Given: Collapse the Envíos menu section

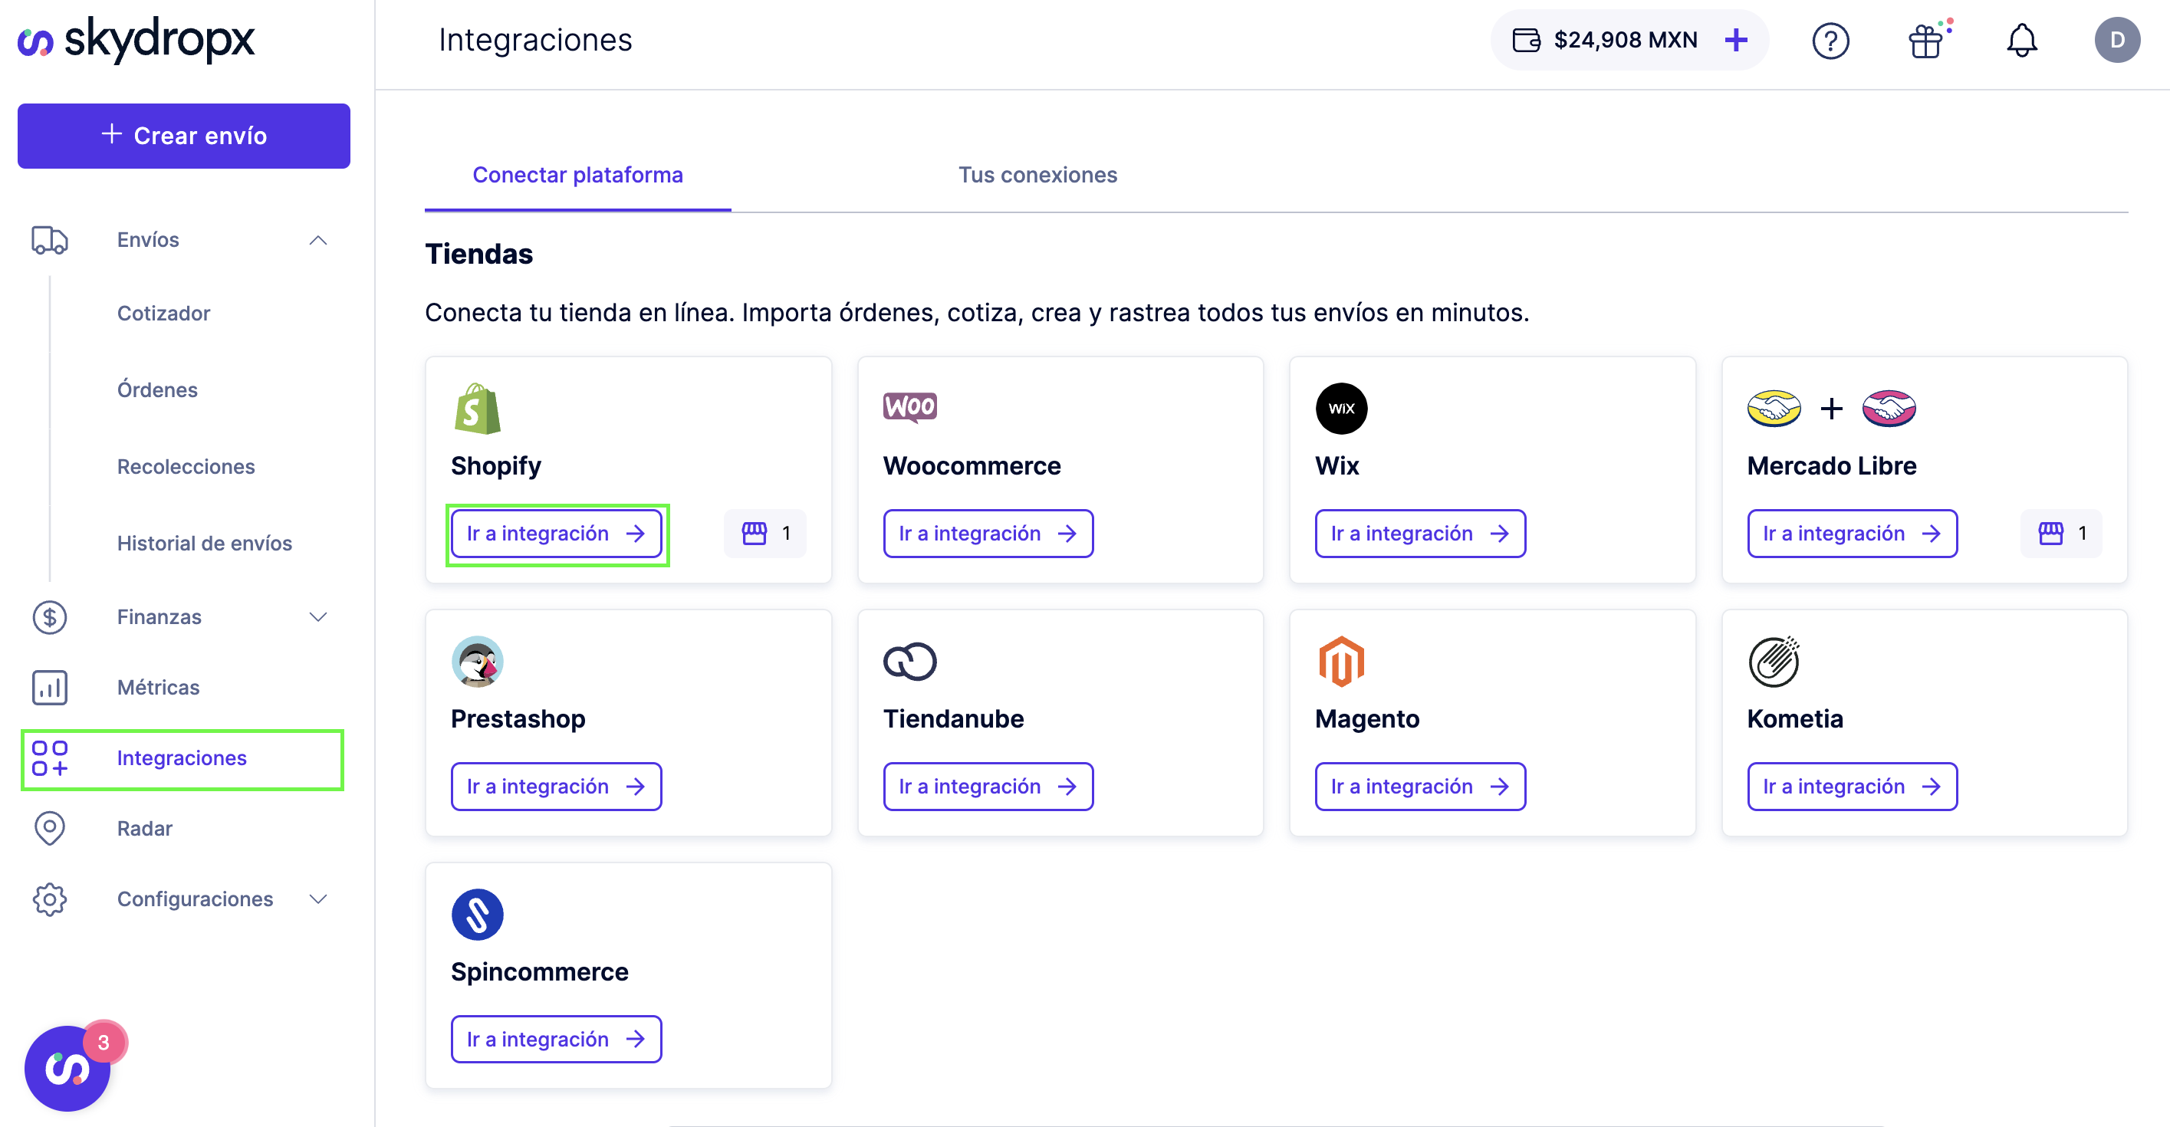Looking at the screenshot, I should pyautogui.click(x=317, y=240).
